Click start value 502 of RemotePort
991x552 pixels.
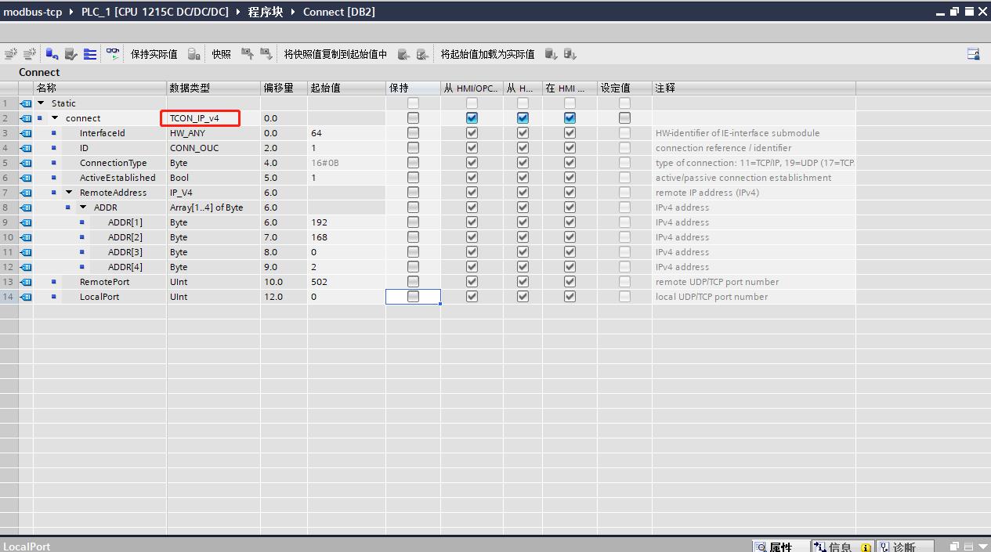click(346, 282)
